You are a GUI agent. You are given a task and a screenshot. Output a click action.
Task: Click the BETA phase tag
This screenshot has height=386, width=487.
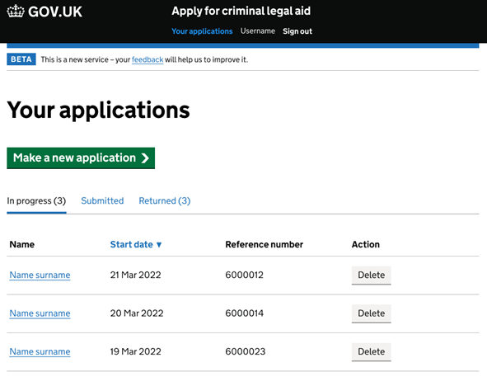point(21,59)
